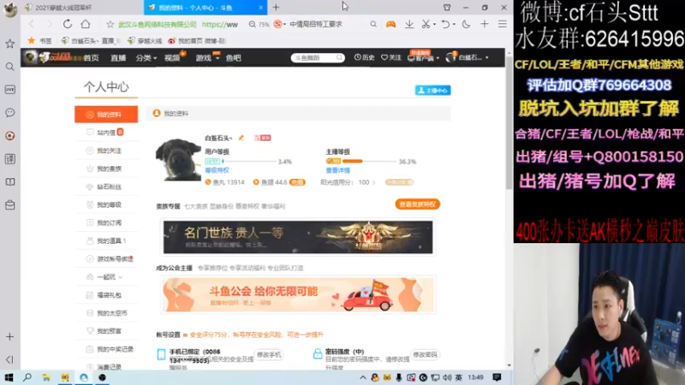Open the 视频 nav item

(x=173, y=57)
